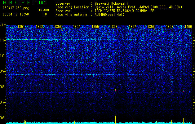Viewport: 195px width, 124px height.
Task: Click the 1400 time marker
Action: (188, 27)
